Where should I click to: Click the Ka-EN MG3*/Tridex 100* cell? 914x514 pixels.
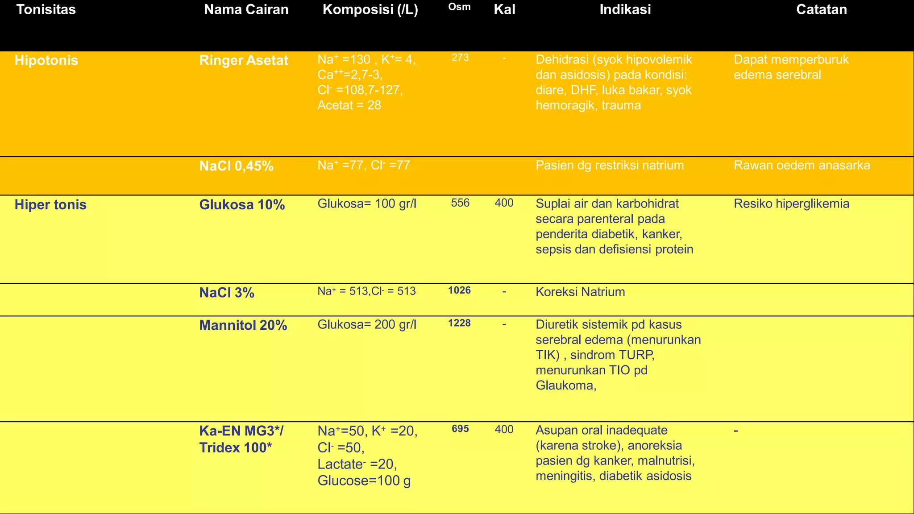point(241,439)
